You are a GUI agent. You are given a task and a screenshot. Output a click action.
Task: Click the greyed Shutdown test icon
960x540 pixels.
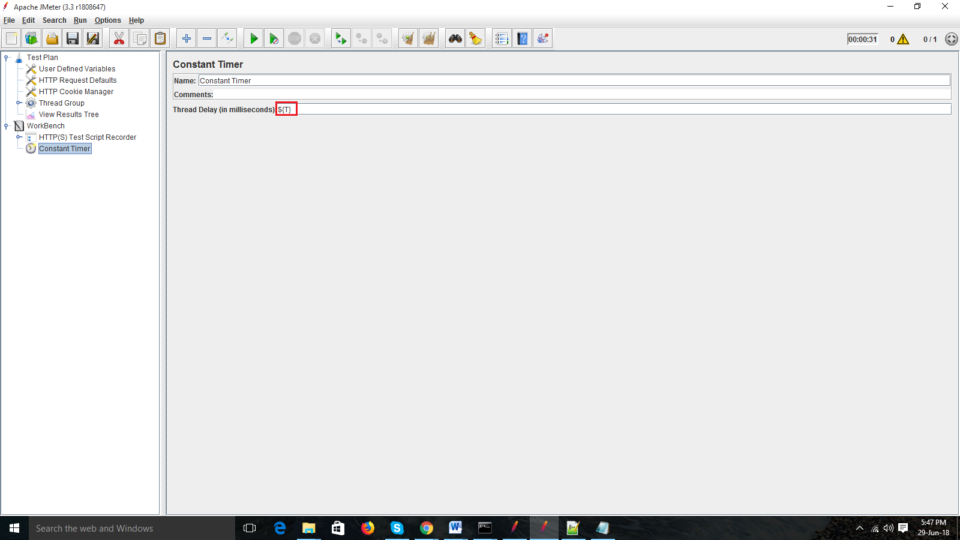point(315,39)
